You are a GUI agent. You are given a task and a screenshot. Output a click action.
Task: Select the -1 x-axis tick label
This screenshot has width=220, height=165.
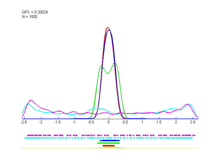pos(74,122)
